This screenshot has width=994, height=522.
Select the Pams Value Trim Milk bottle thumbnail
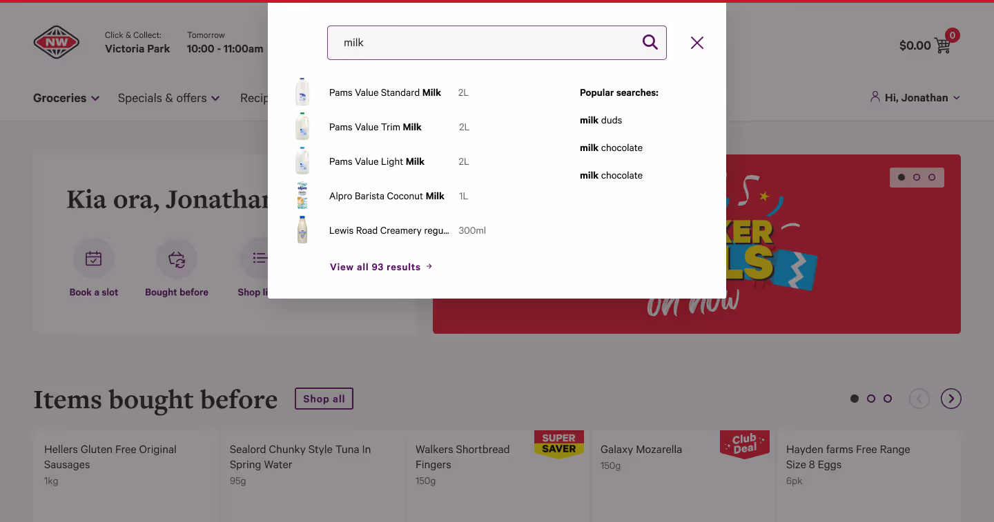(x=302, y=126)
